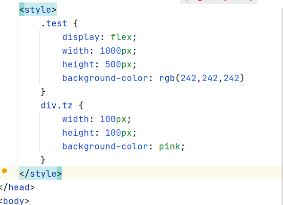
Task: Click the rgb function name
Action: pyautogui.click(x=167, y=78)
